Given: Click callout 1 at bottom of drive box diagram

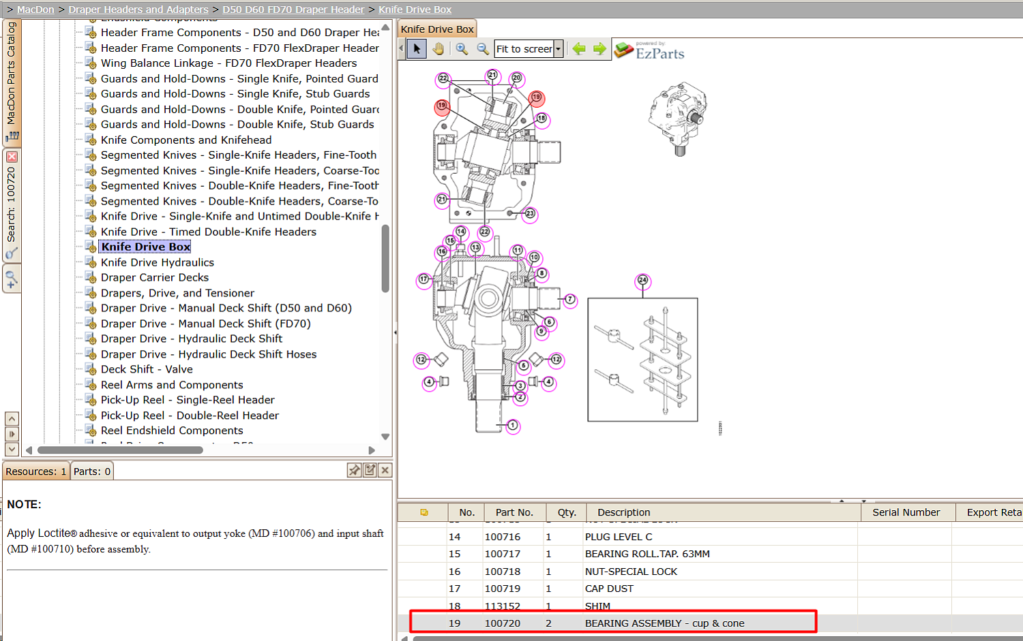Looking at the screenshot, I should (512, 426).
